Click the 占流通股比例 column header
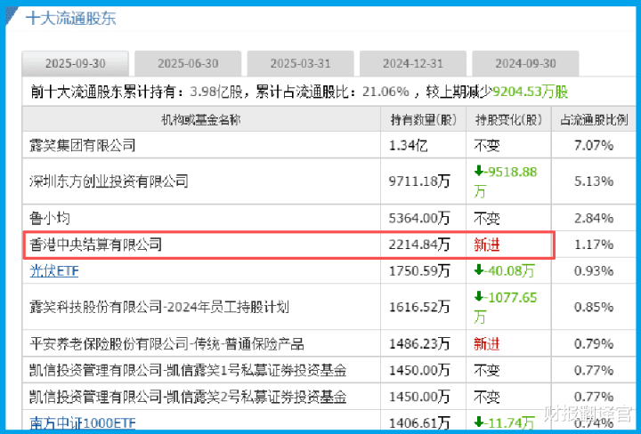Screen dimensions: 641x434 point(594,120)
